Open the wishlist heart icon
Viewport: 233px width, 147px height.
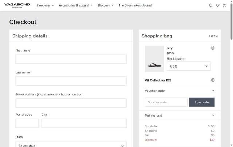tap(218, 5)
